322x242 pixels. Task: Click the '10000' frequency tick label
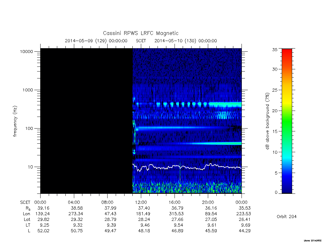(x=26, y=51)
